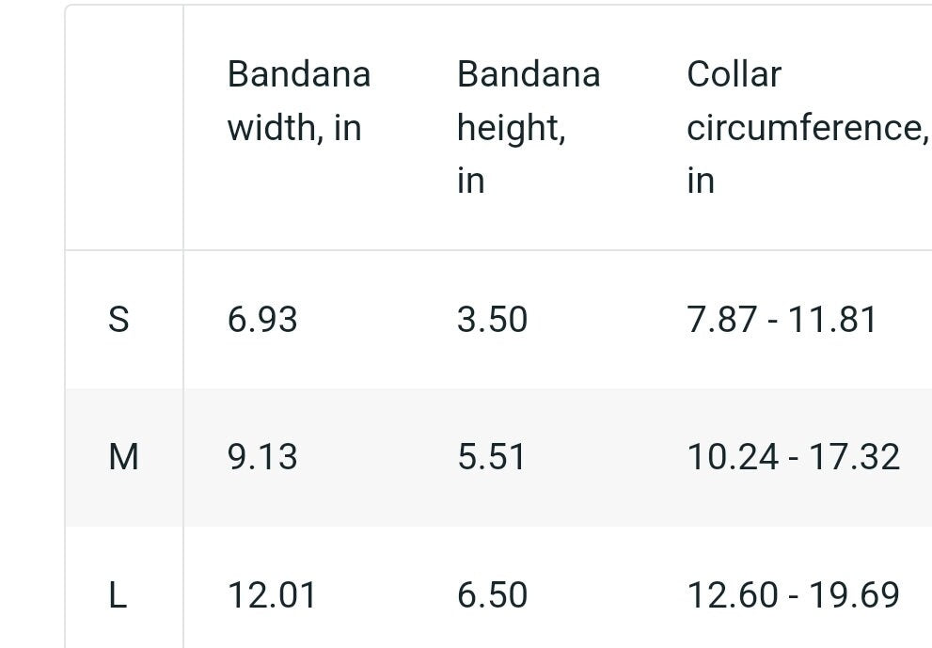The height and width of the screenshot is (648, 932).
Task: Click the 12.01 width value for L
Action: [272, 595]
